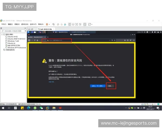This screenshot has height=130, width=162.
Task: Open the console view icon
Action: [x=85, y=24]
